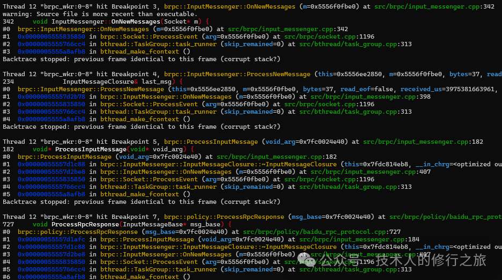Click the address "0x00000055557d2b78"
The width and height of the screenshot is (502, 280).
coord(51,97)
